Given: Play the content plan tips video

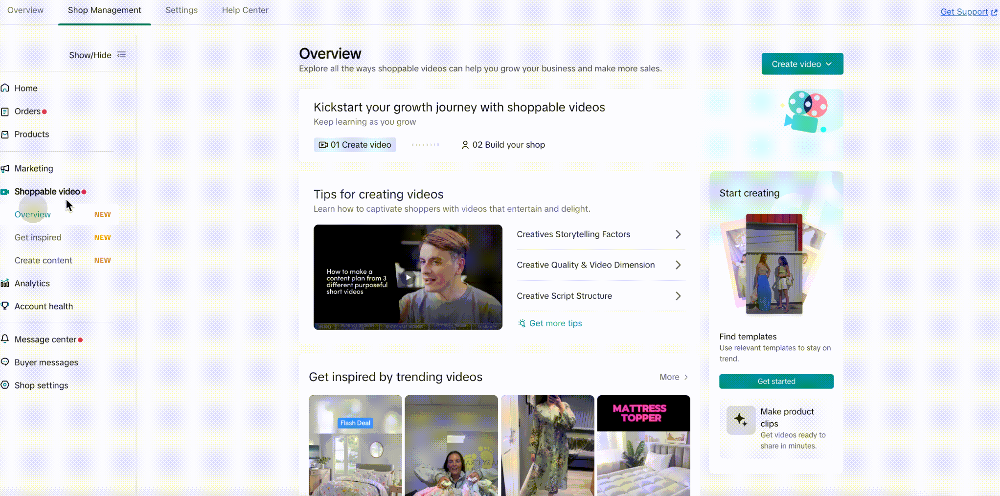Looking at the screenshot, I should (x=408, y=277).
